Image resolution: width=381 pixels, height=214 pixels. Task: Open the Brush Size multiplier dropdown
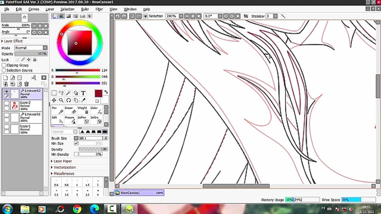point(76,138)
